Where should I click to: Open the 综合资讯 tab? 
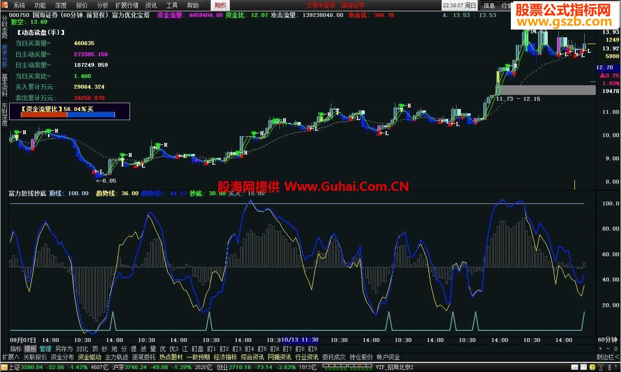coord(252,357)
